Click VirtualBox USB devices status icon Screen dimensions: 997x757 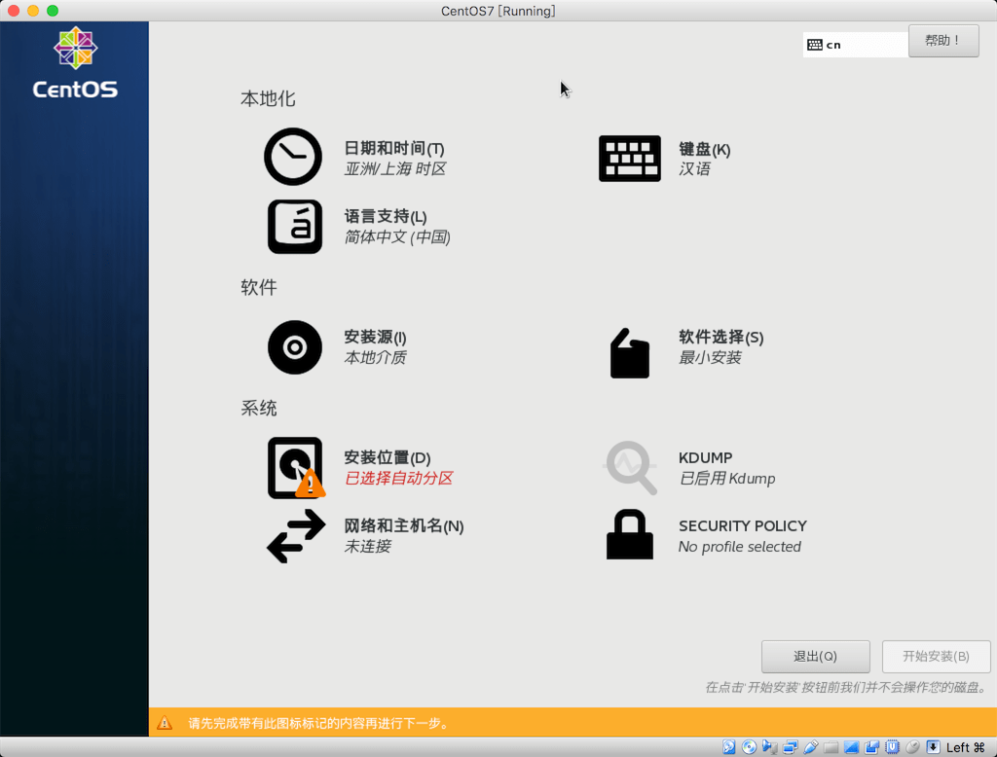pyautogui.click(x=811, y=747)
